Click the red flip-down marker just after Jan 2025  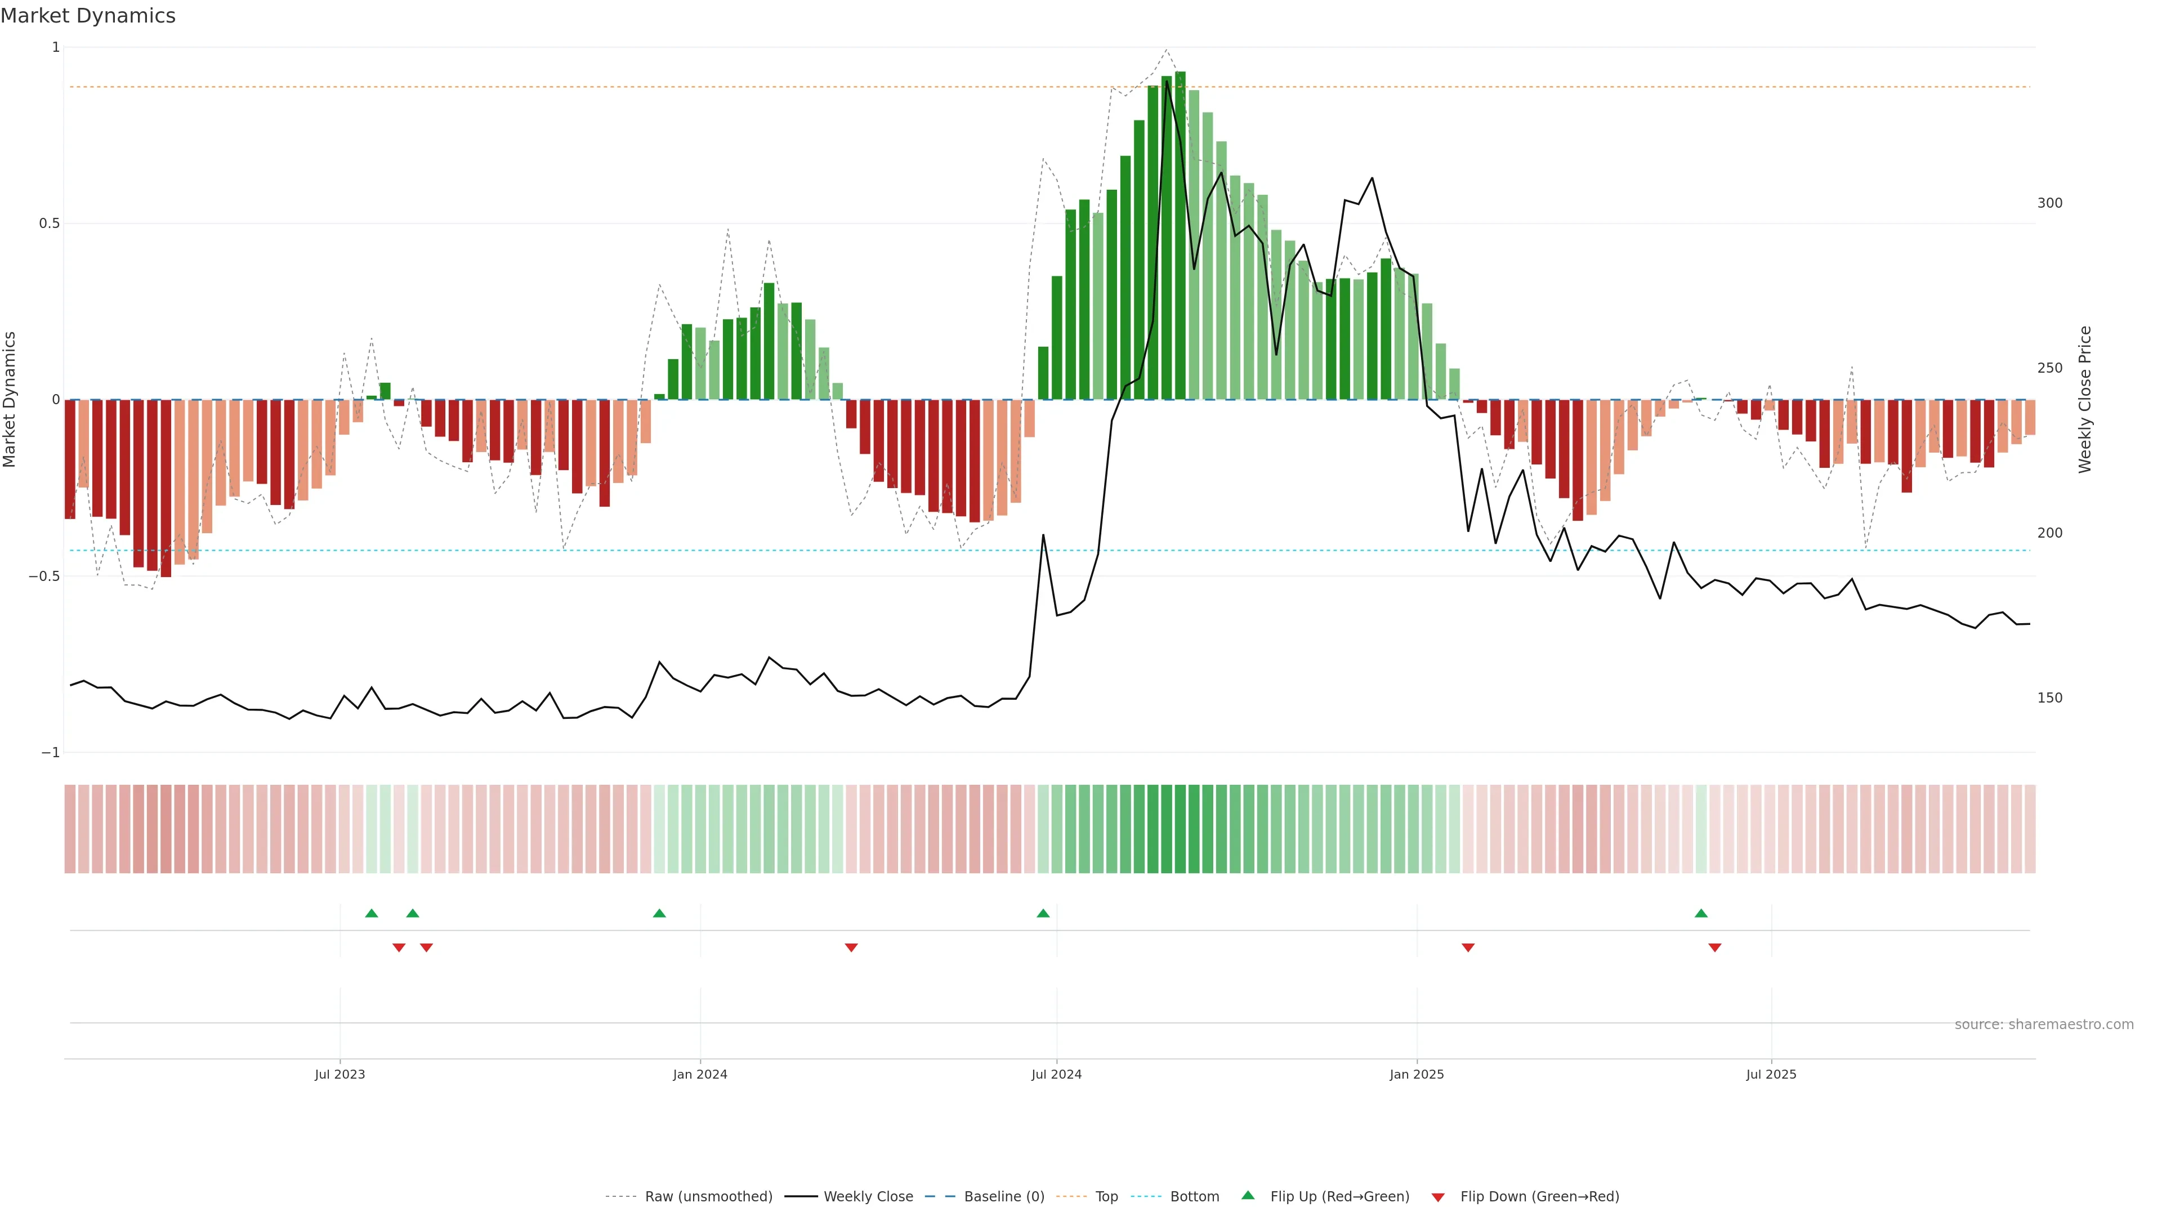tap(1468, 947)
